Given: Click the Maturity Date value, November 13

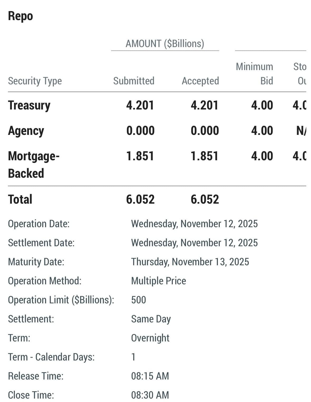Looking at the screenshot, I should (x=190, y=262).
